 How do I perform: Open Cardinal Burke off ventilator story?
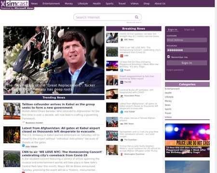pyautogui.click(x=136, y=91)
